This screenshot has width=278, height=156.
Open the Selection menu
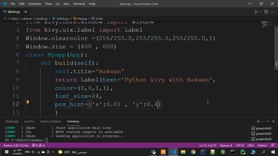tap(35, 4)
